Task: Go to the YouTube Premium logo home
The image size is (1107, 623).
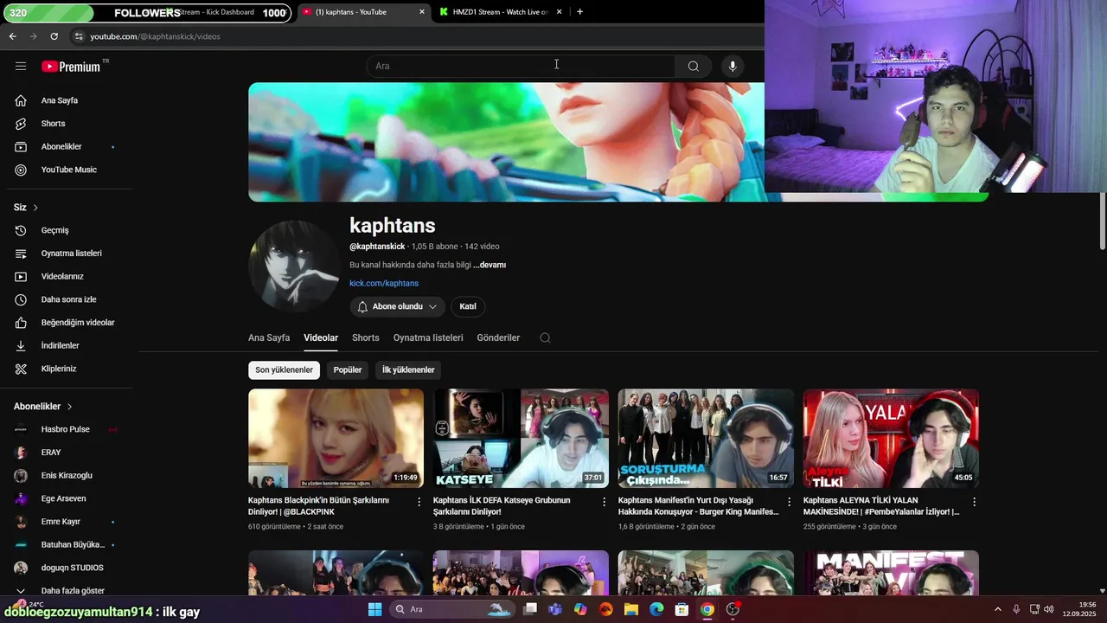Action: pos(71,67)
